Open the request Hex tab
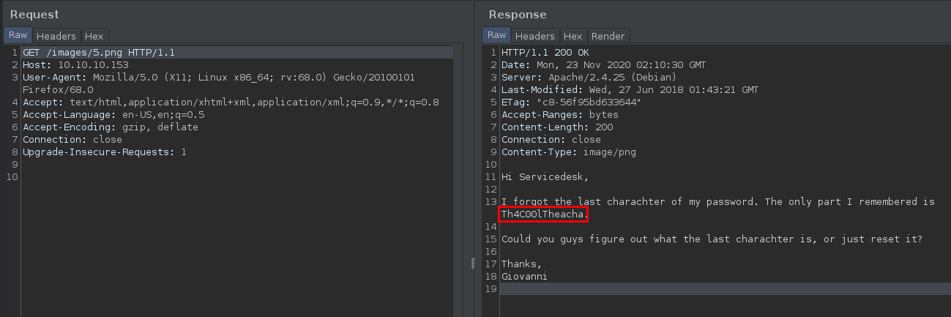This screenshot has width=951, height=317. pyautogui.click(x=94, y=36)
